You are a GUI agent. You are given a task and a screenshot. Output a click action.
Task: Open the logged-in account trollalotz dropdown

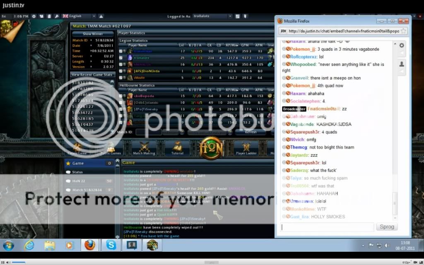pos(210,16)
